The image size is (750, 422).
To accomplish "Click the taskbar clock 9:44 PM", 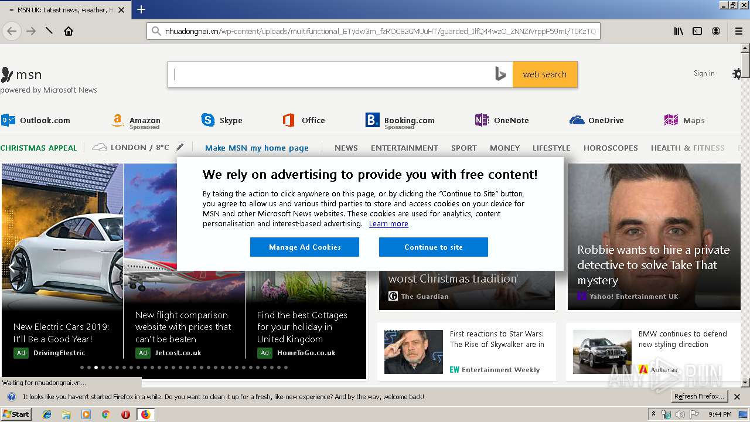I will tap(720, 414).
